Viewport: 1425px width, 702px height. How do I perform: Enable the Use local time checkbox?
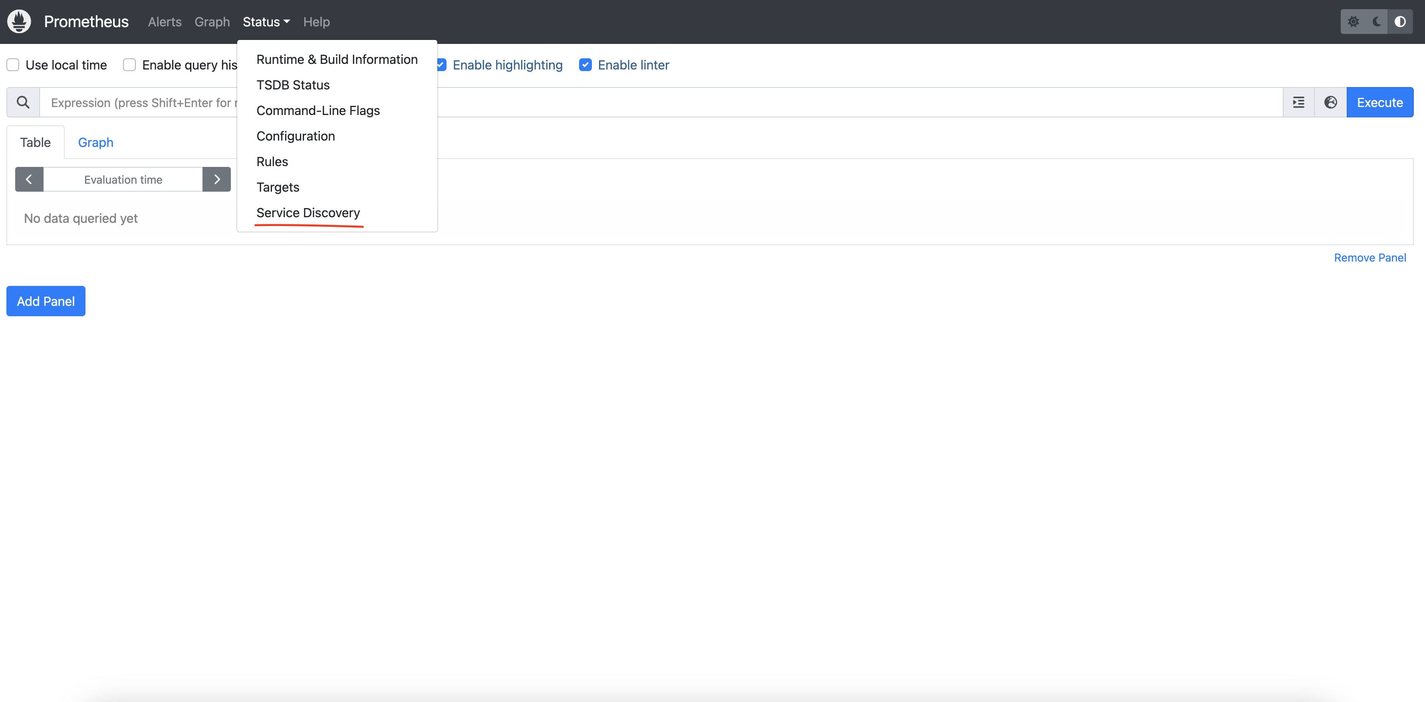point(12,64)
